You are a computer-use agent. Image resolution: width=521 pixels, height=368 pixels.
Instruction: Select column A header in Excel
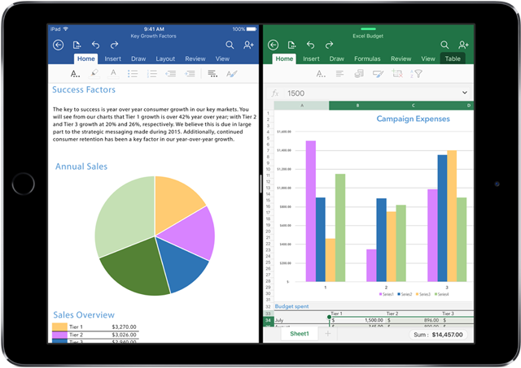(x=302, y=106)
